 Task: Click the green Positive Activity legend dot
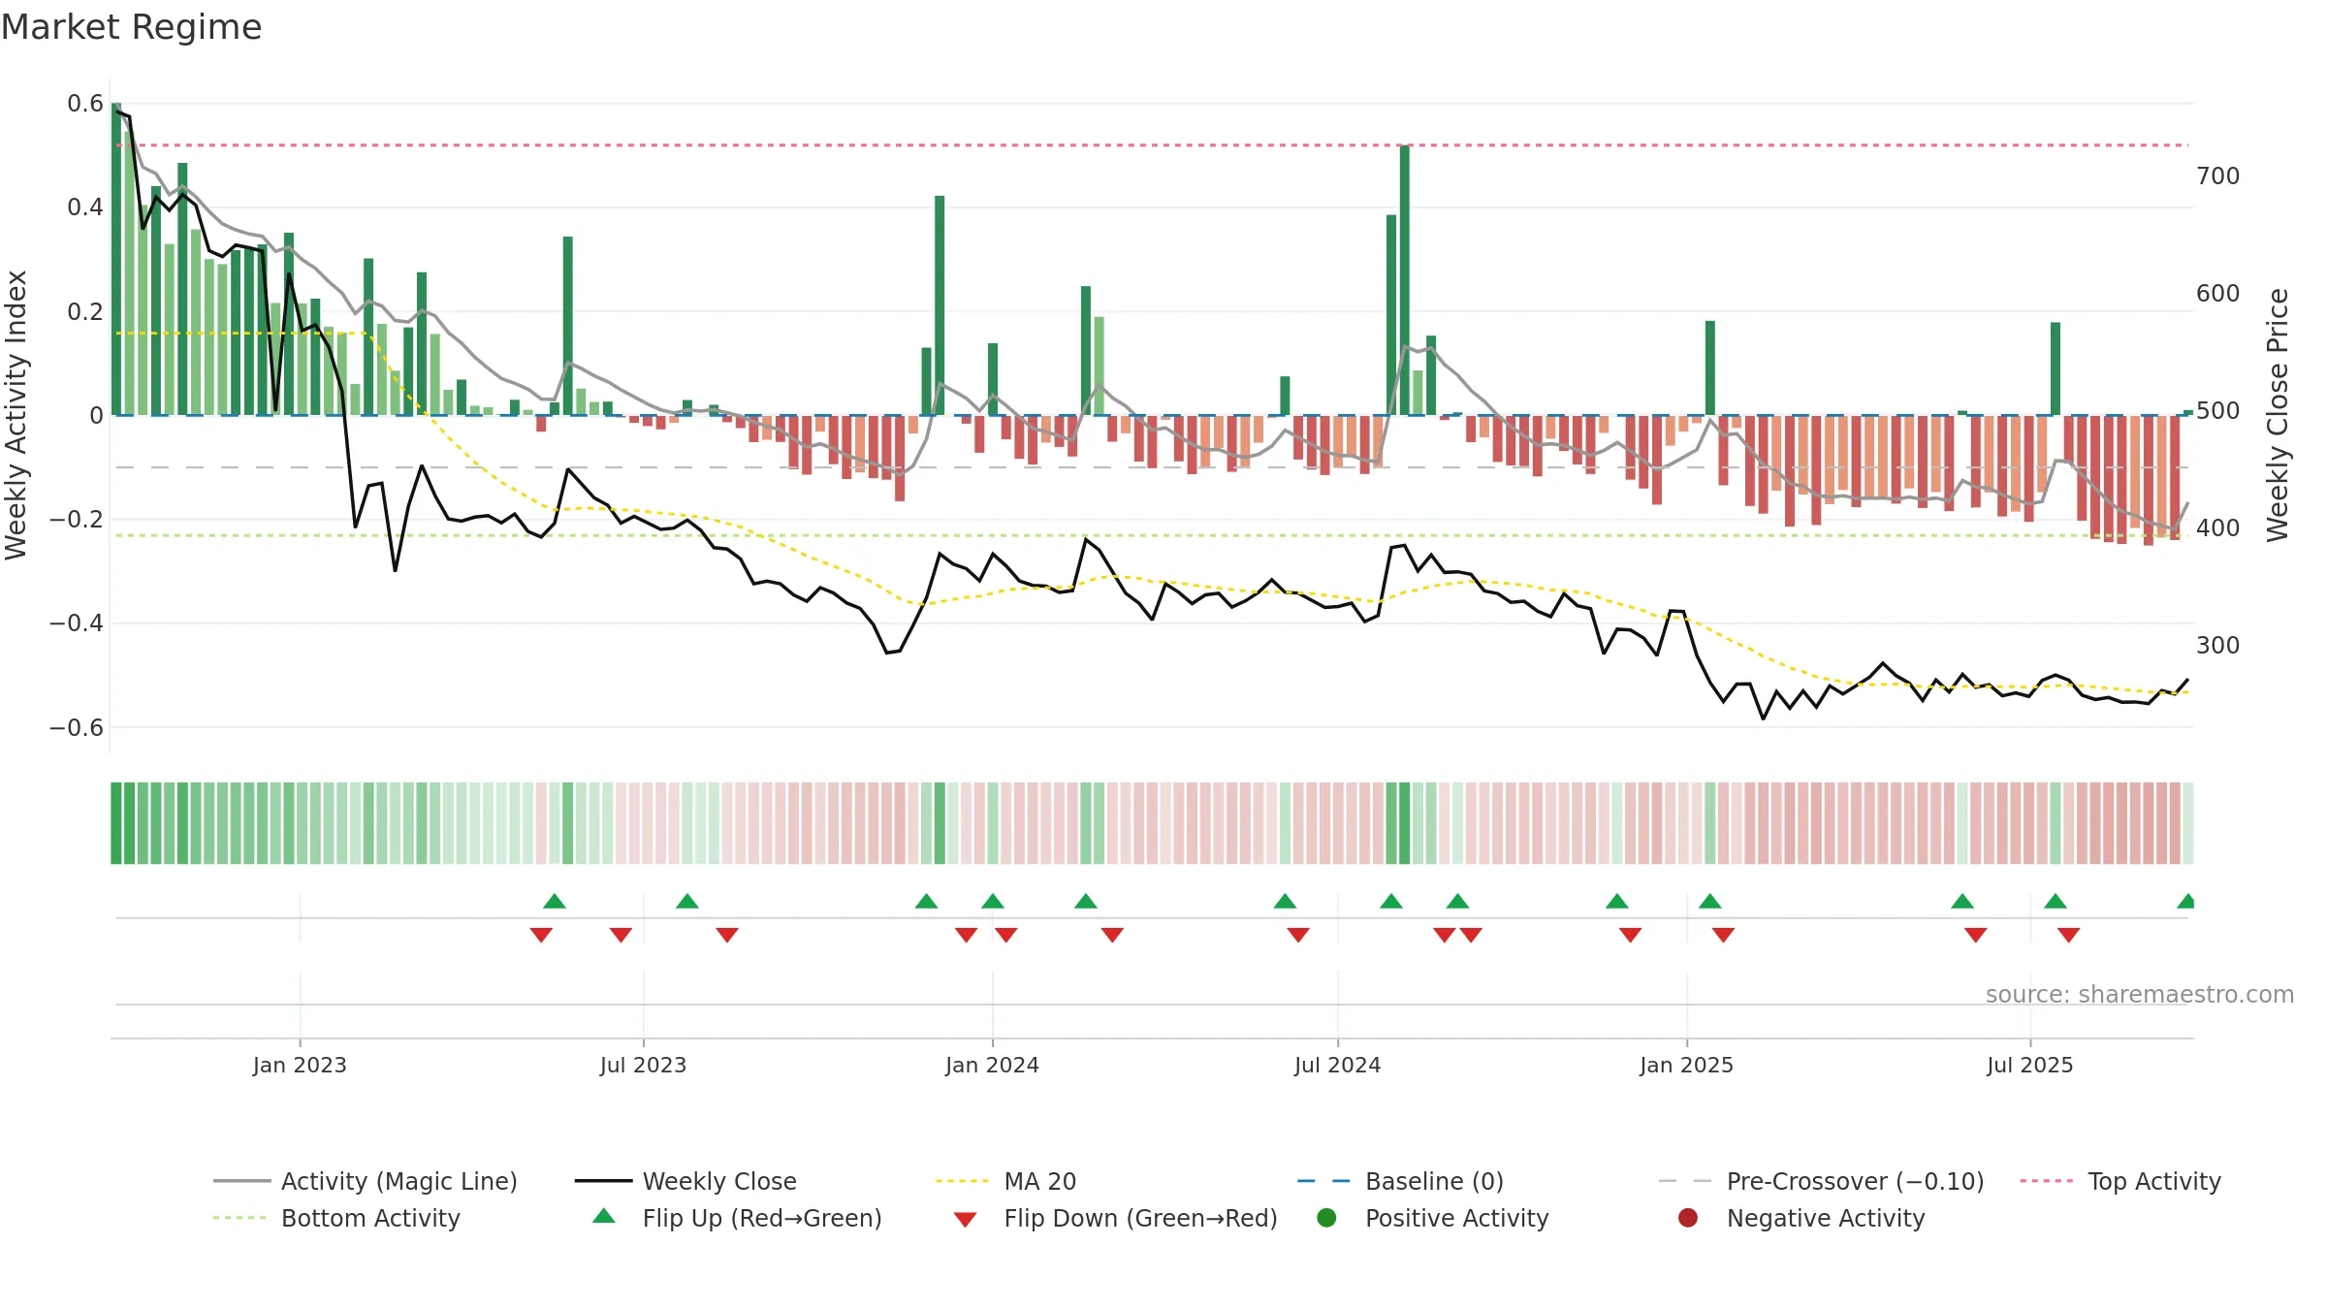1327,1218
